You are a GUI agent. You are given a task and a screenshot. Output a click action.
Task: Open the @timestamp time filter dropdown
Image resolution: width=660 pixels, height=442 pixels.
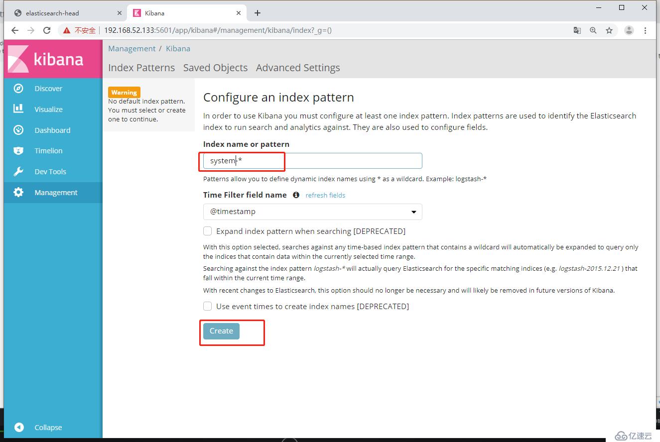pos(312,212)
